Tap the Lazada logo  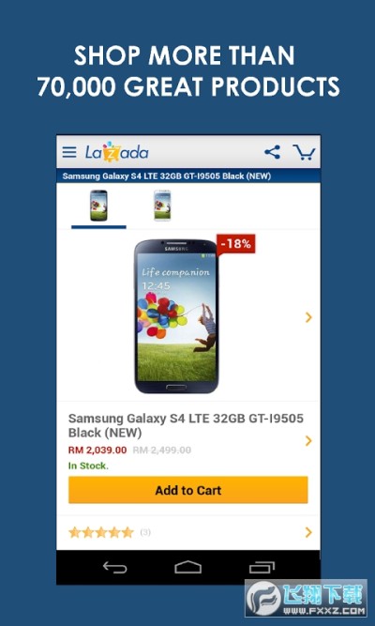pyautogui.click(x=116, y=152)
